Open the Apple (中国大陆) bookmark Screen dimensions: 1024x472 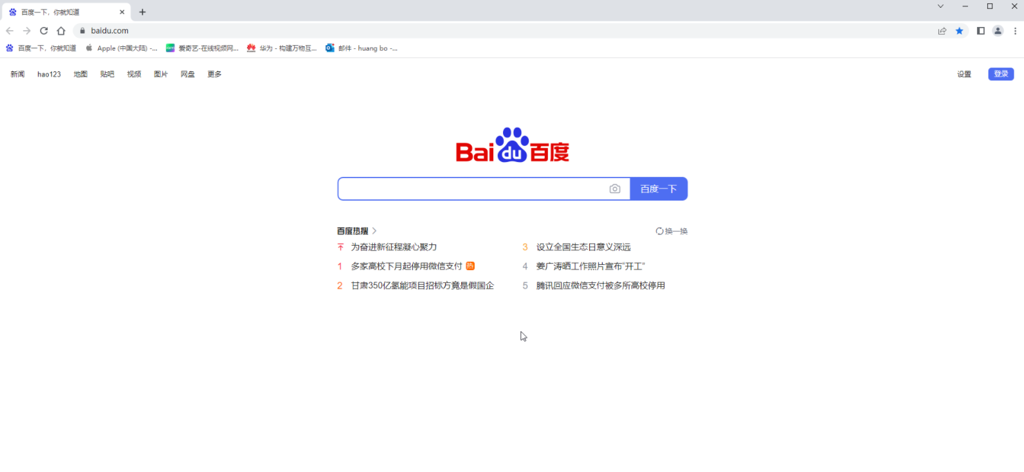121,48
